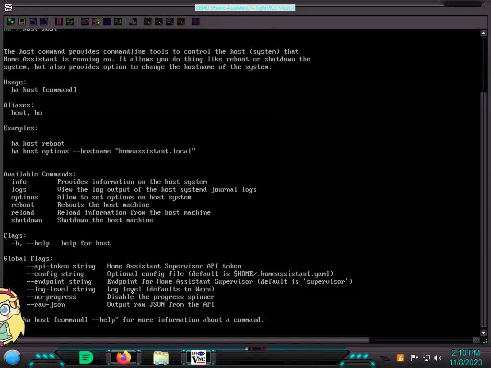Click the "--raw-json" flag
Viewport: 491px width, 368px height.
[46, 304]
